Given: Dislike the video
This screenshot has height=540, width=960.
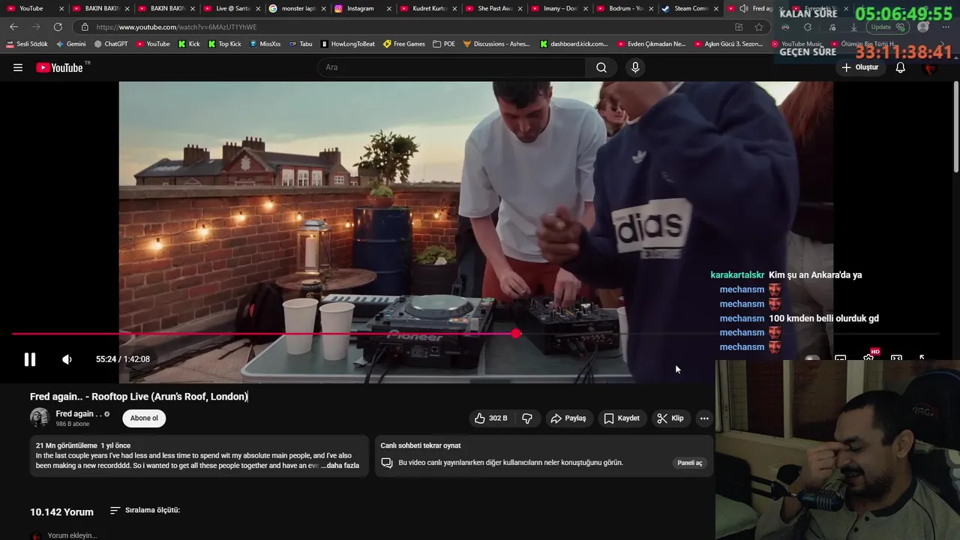Looking at the screenshot, I should [x=527, y=418].
